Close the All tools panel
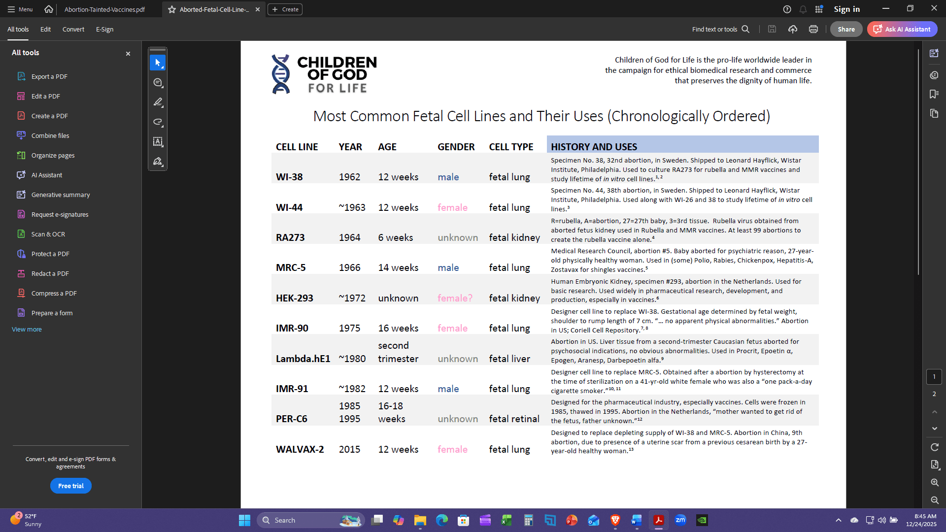The width and height of the screenshot is (946, 532). click(128, 54)
